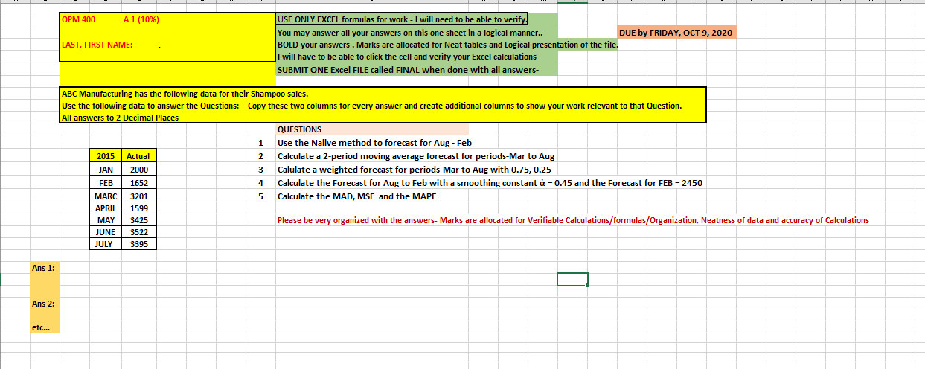The height and width of the screenshot is (369, 925).
Task: Select the QUESTIONS header cell
Action: (x=372, y=129)
